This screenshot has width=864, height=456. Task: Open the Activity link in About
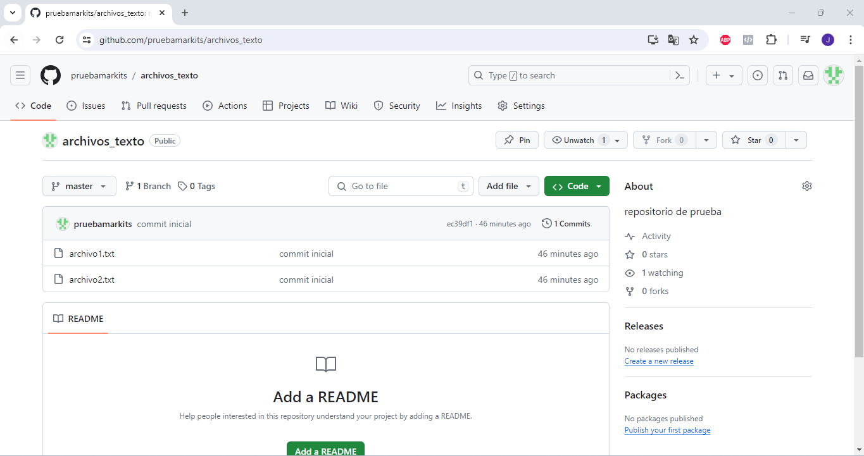[648, 236]
